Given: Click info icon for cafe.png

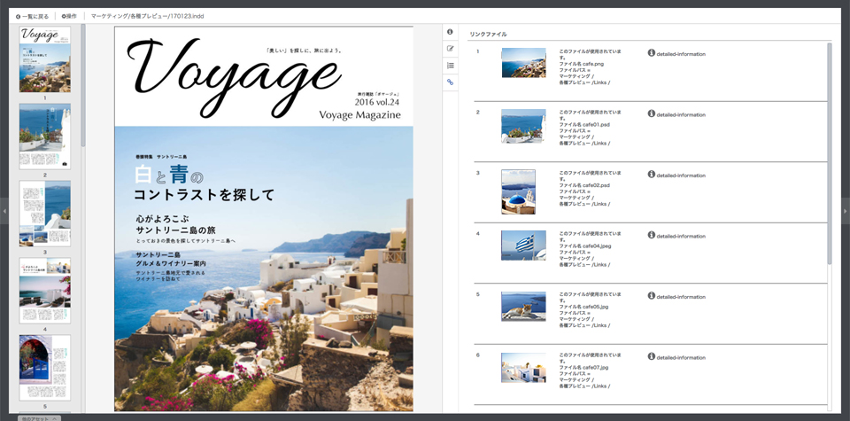Looking at the screenshot, I should tap(652, 52).
